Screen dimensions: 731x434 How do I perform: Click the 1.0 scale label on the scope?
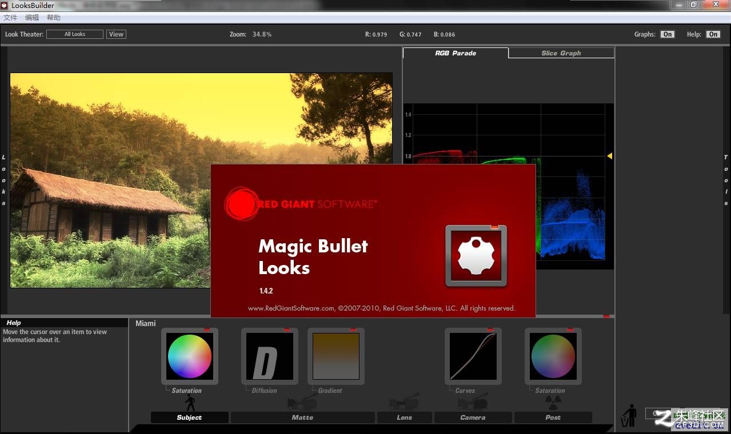(408, 156)
